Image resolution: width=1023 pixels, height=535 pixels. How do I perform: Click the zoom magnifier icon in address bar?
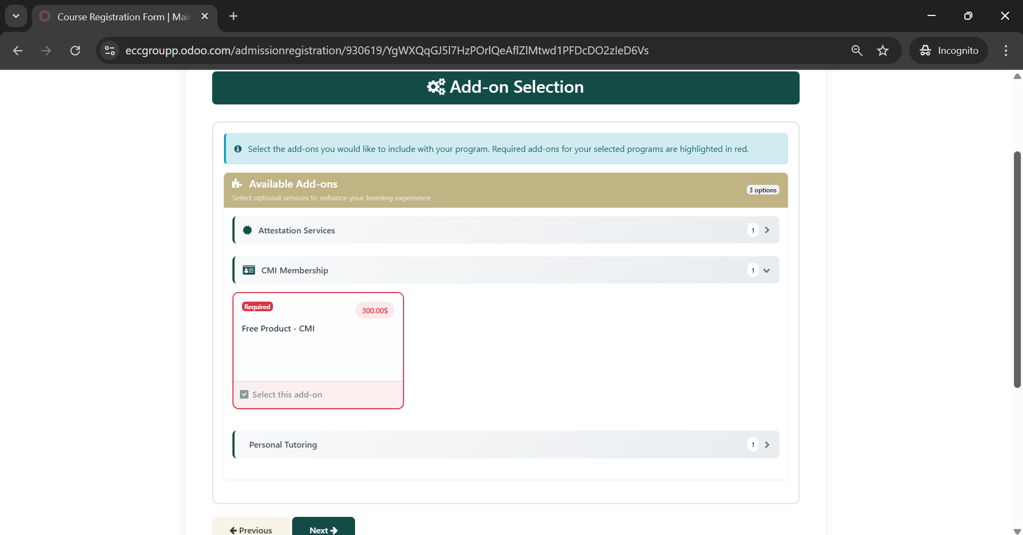point(857,51)
